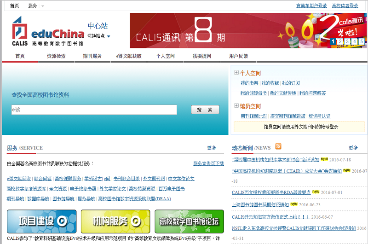Open the 用户反馈 navigation tab
Screen dimensions: 368x244
click(x=238, y=56)
